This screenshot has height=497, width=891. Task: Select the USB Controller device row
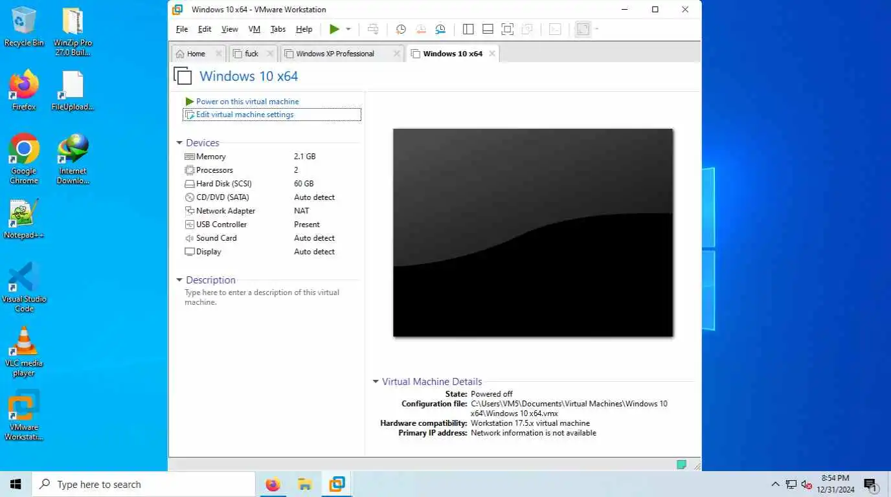click(271, 225)
